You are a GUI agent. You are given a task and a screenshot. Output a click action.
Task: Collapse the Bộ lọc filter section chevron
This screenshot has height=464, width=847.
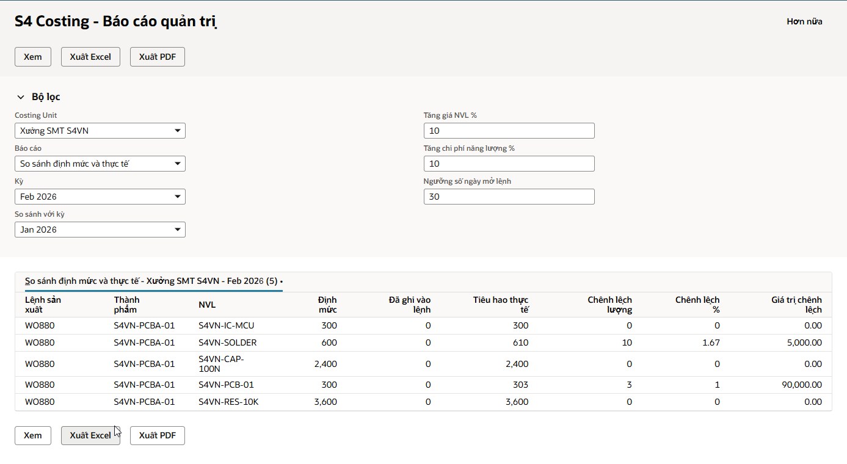[x=21, y=97]
